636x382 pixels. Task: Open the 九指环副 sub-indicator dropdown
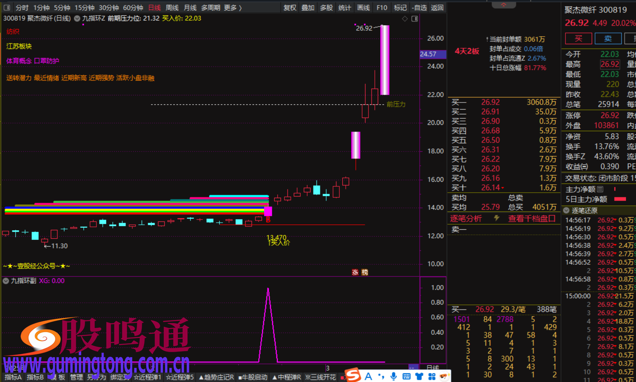coord(6,281)
